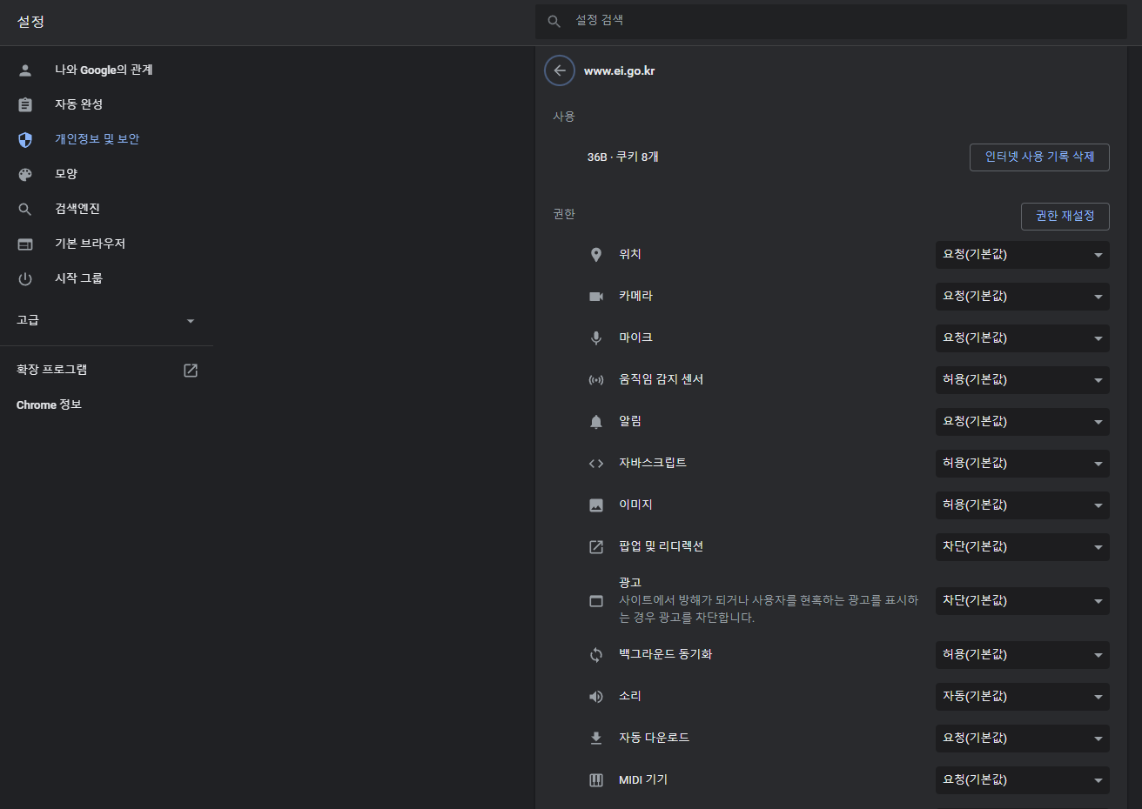1142x809 pixels.
Task: Click the code brackets icon for 자바스크립트
Action: (596, 464)
